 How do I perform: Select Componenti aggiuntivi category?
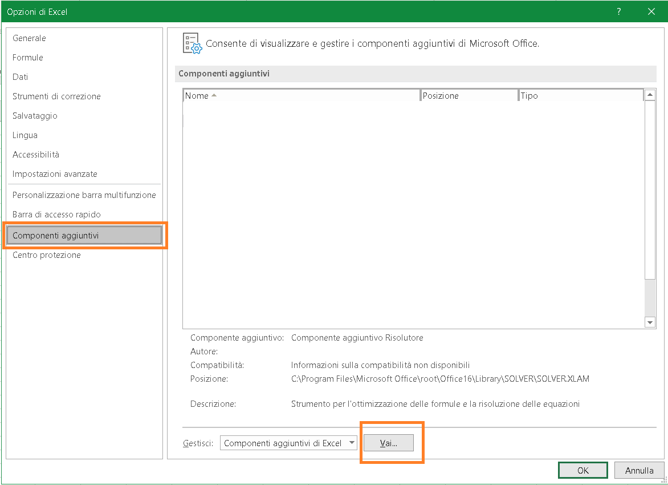[x=84, y=236]
